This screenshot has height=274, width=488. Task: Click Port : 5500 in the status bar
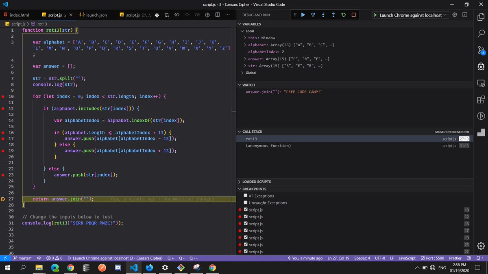point(432,258)
